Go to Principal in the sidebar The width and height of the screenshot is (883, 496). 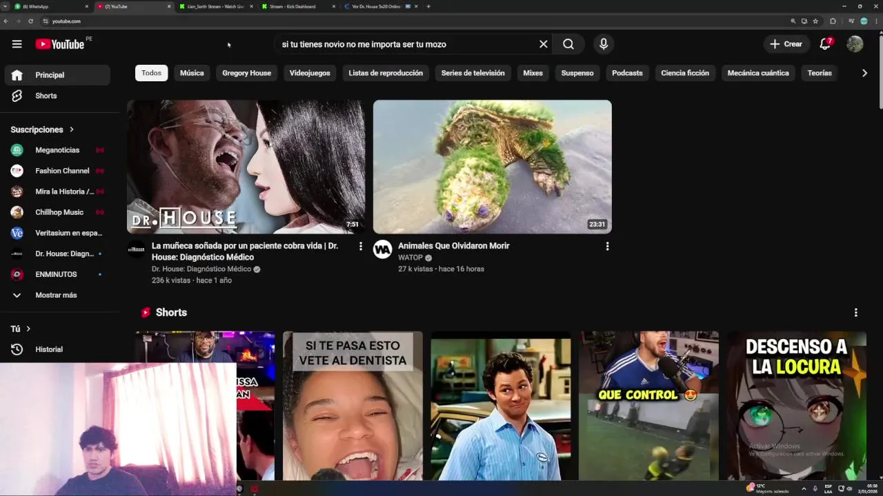57,75
